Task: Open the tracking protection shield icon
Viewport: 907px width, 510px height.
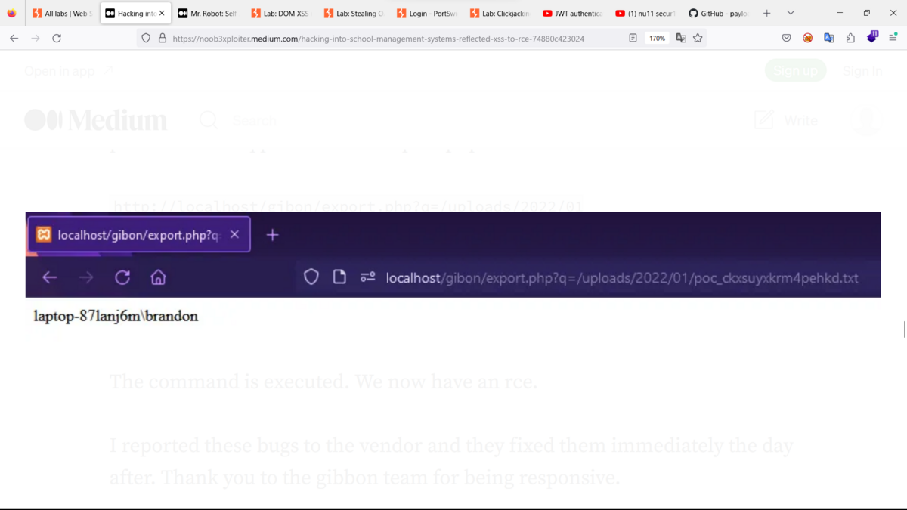Action: 146,38
